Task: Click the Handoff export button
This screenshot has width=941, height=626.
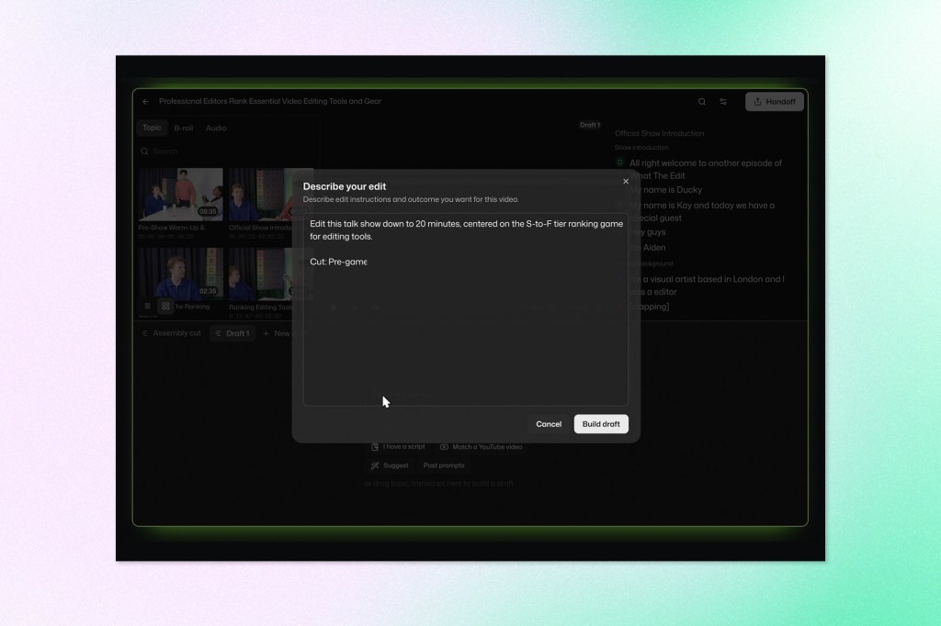Action: tap(774, 101)
